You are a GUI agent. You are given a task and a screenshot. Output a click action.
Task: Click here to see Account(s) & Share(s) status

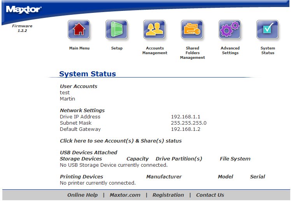pyautogui.click(x=121, y=141)
